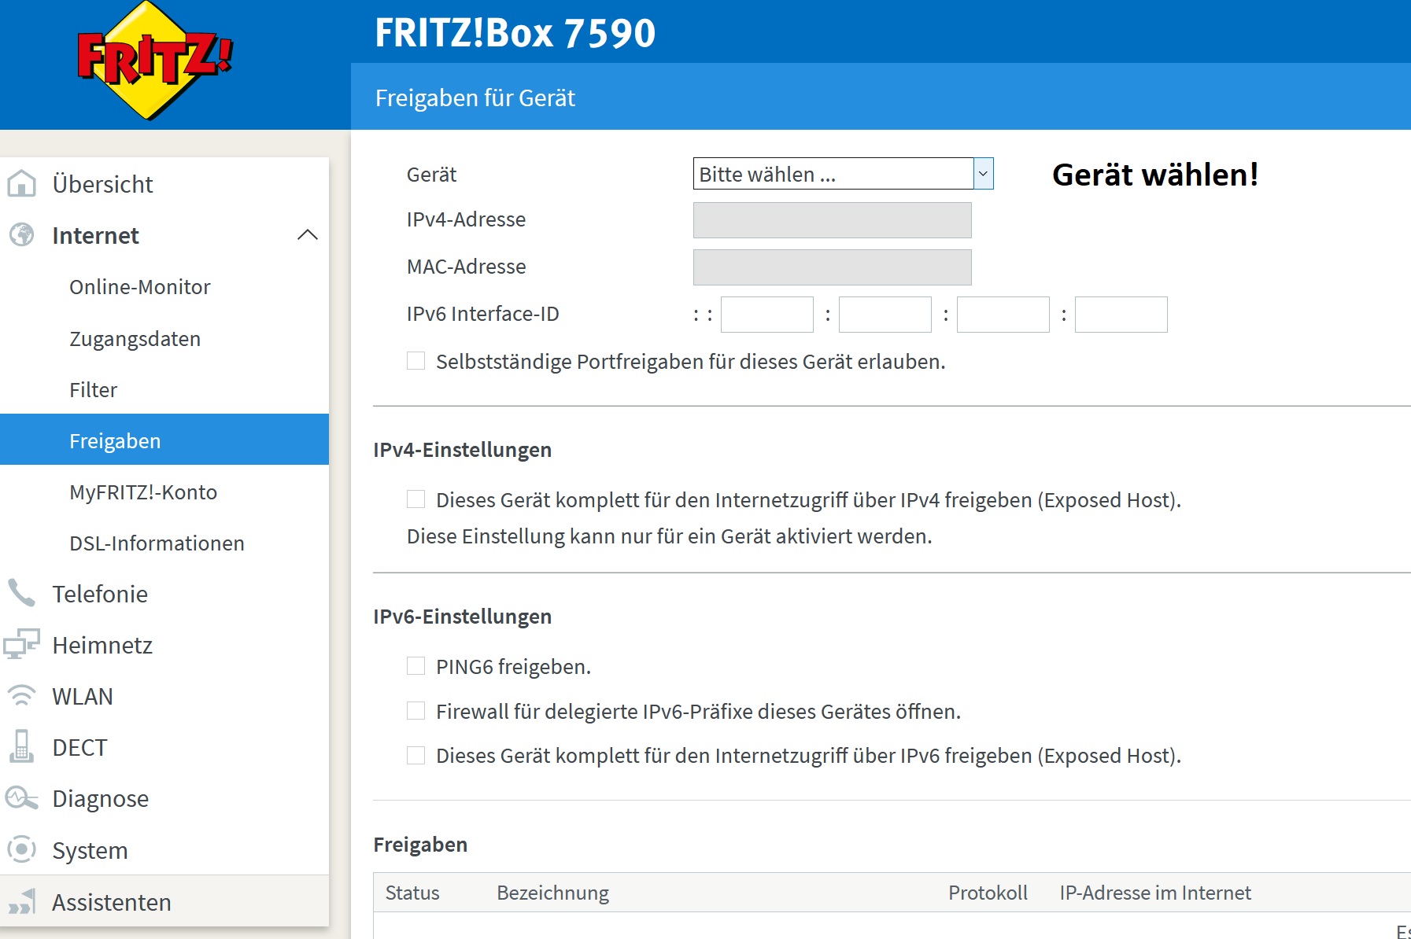Click the Assistenten wizard icon
Viewport: 1411px width, 939px height.
[21, 901]
